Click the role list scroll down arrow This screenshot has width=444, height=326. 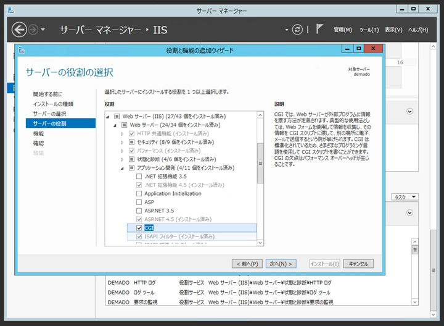[x=260, y=243]
